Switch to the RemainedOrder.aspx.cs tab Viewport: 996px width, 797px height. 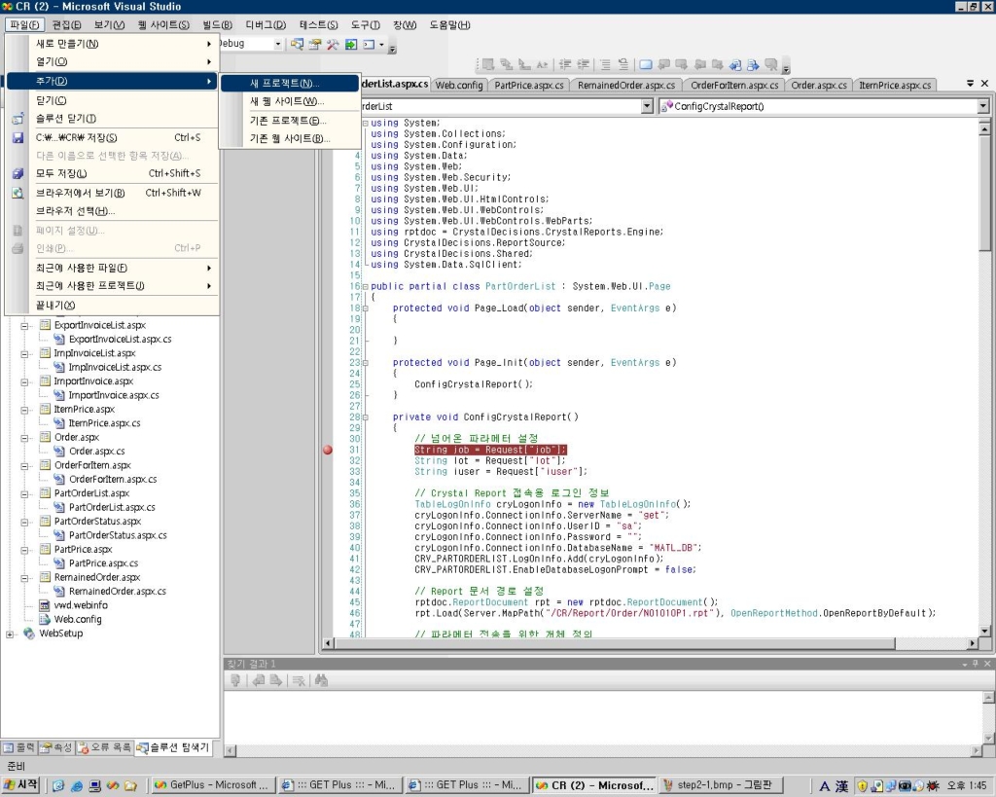(x=626, y=86)
